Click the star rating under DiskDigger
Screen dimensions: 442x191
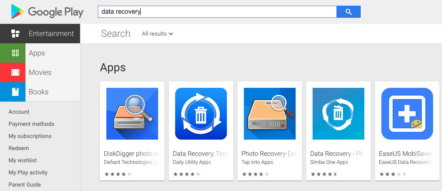118,174
